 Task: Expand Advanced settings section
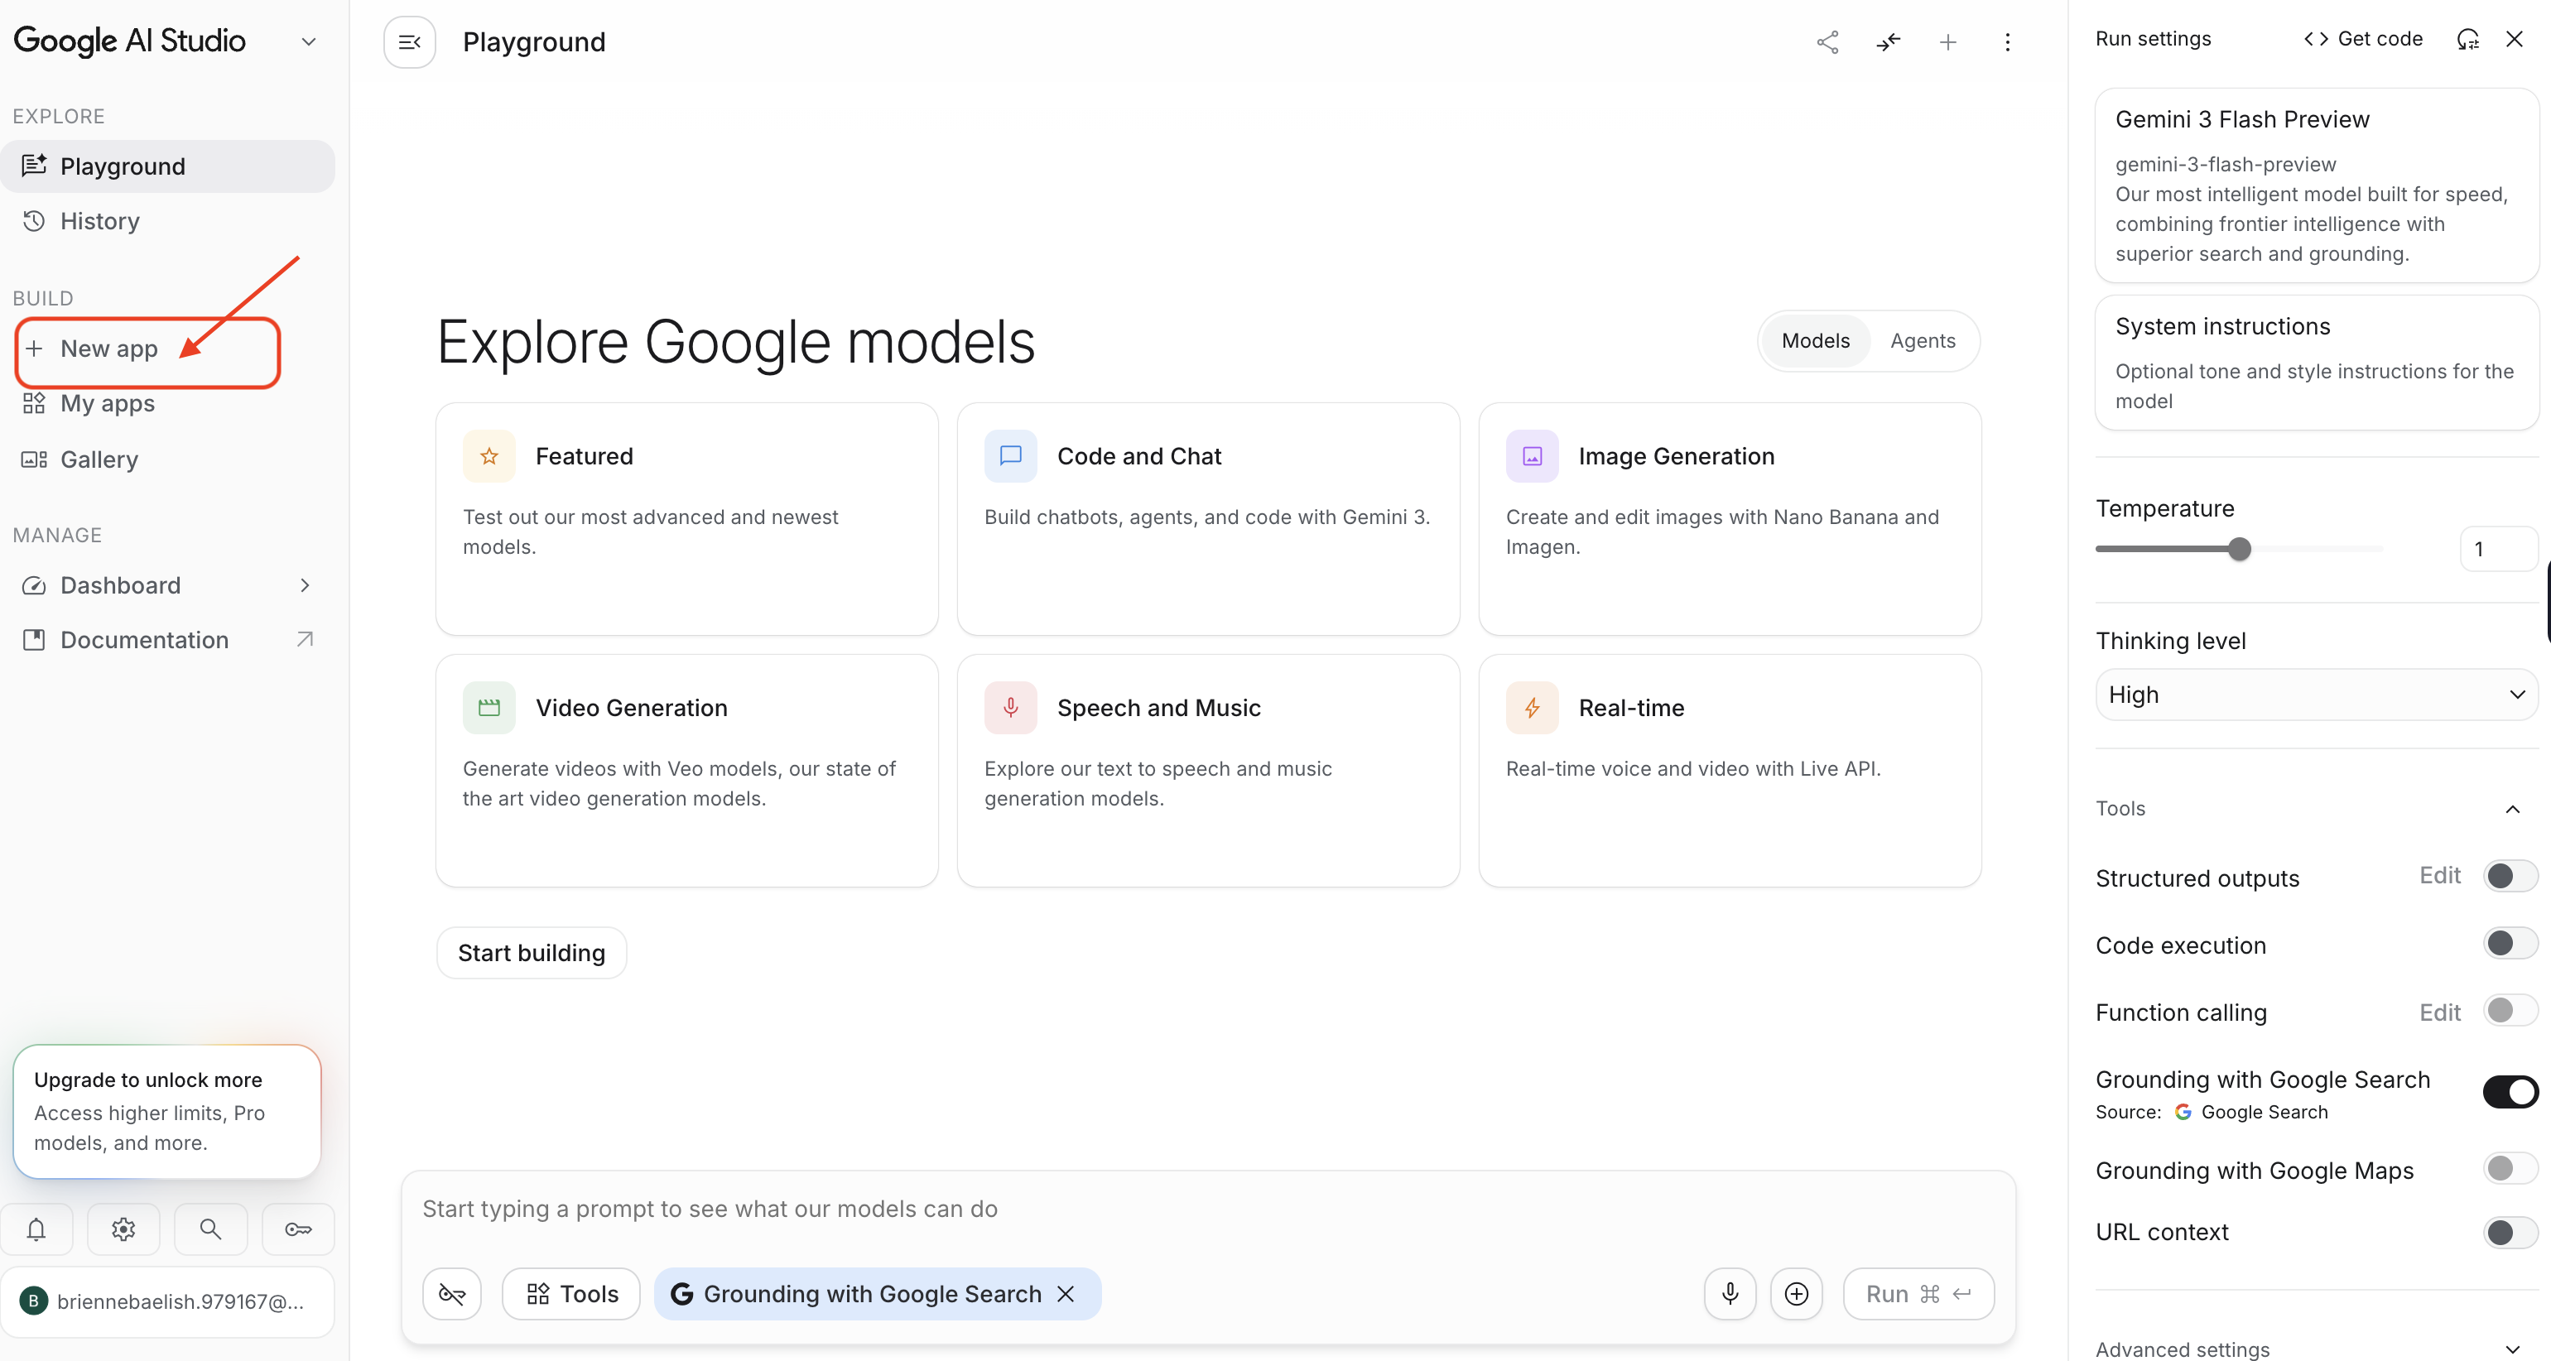[2512, 1349]
